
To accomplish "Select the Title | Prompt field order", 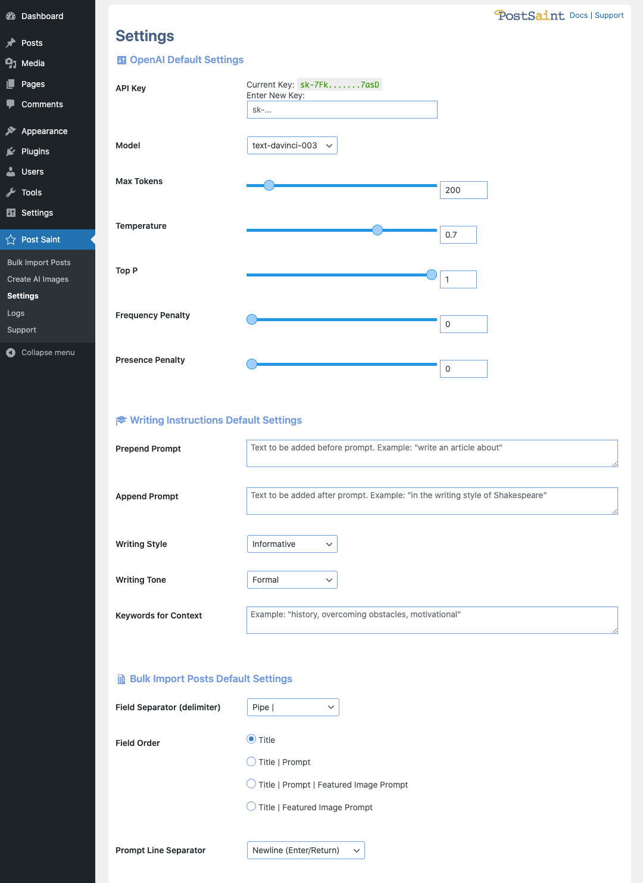I will click(251, 761).
